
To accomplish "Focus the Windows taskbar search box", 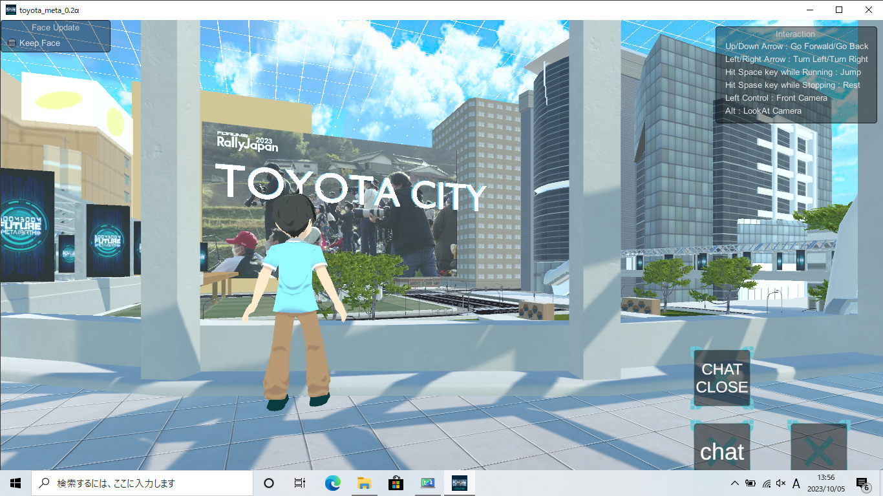I will point(142,483).
